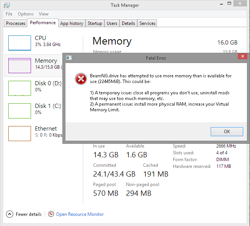Close the Task Manager window
Screen dimensions: 250x226
240,3
